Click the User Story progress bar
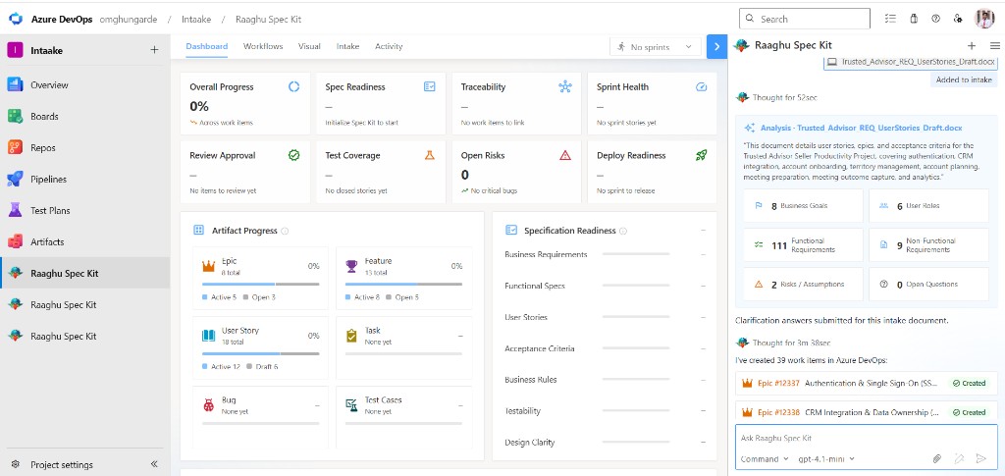This screenshot has width=1005, height=476. (261, 353)
